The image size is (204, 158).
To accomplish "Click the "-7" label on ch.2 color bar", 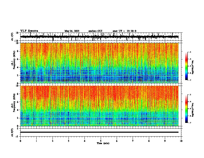I will pos(190,123).
